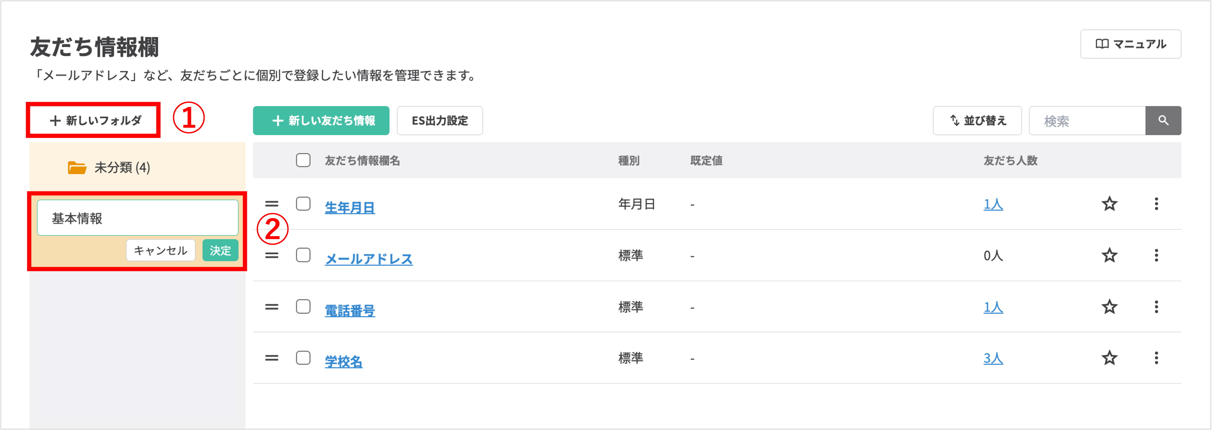Click drag handle icon of メールアドレス row
The image size is (1212, 430).
pyautogui.click(x=271, y=255)
